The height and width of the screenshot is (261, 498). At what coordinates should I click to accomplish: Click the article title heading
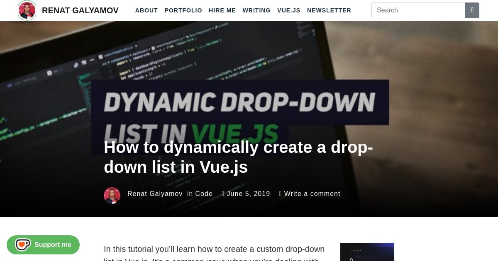[x=239, y=157]
